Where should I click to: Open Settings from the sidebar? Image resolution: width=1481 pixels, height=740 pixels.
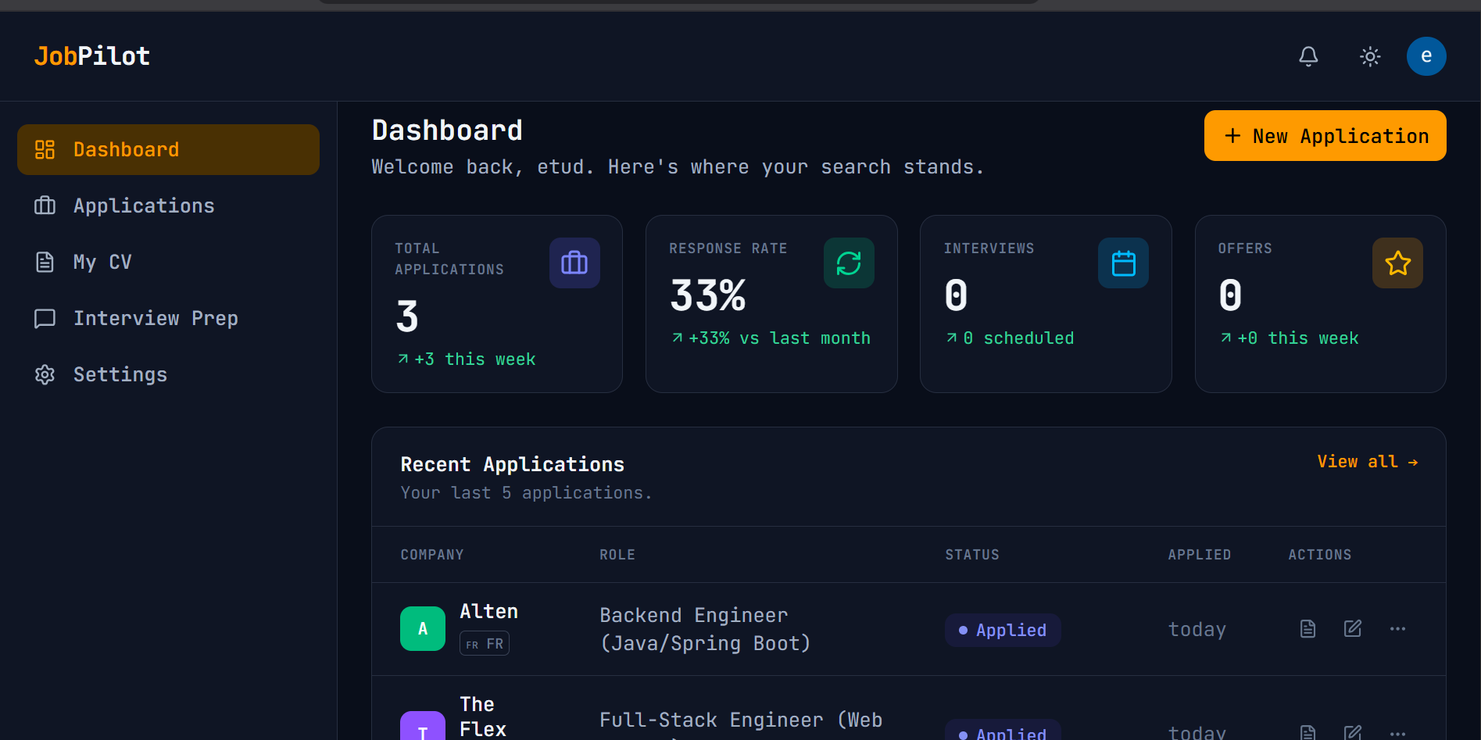pos(168,374)
